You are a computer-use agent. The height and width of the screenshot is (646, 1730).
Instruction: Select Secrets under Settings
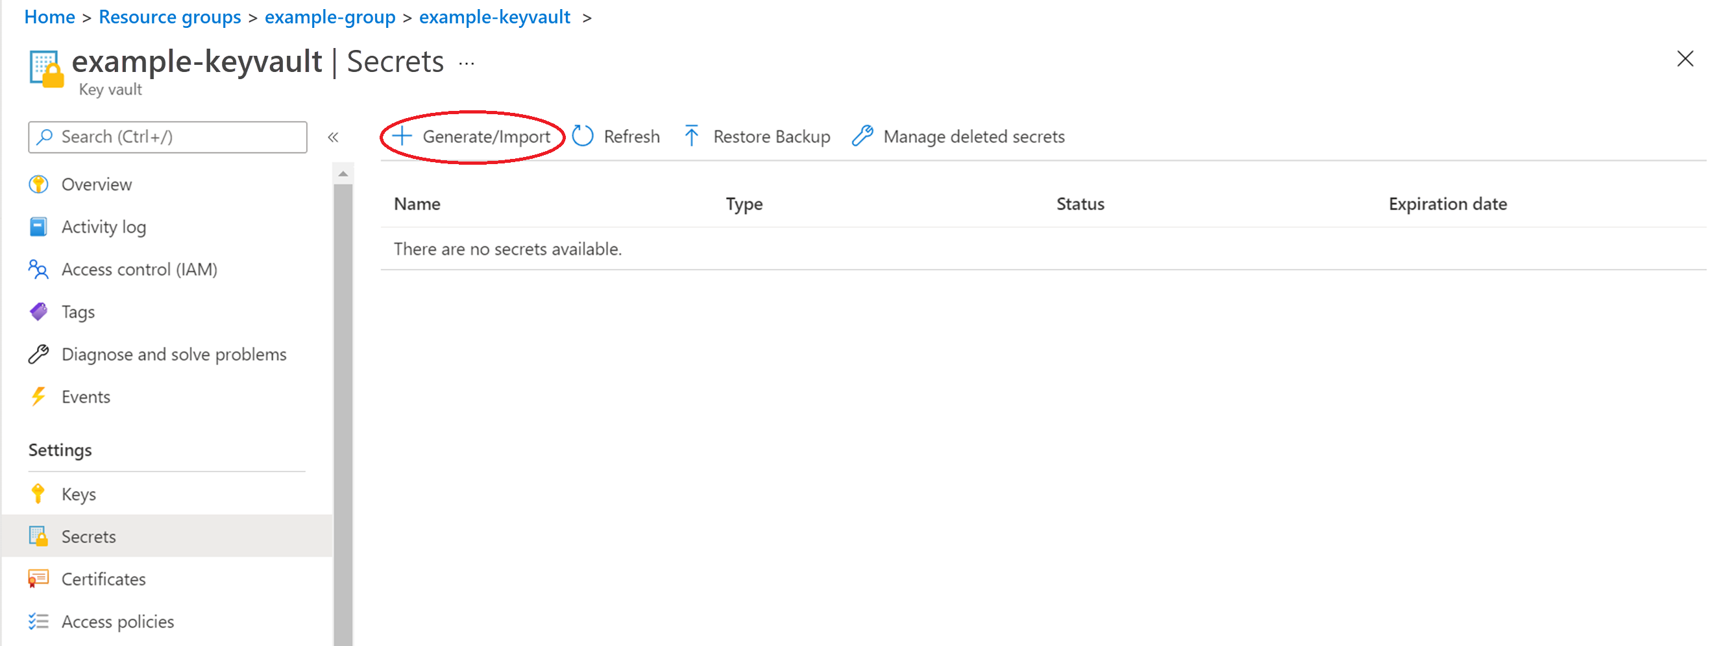point(167,536)
